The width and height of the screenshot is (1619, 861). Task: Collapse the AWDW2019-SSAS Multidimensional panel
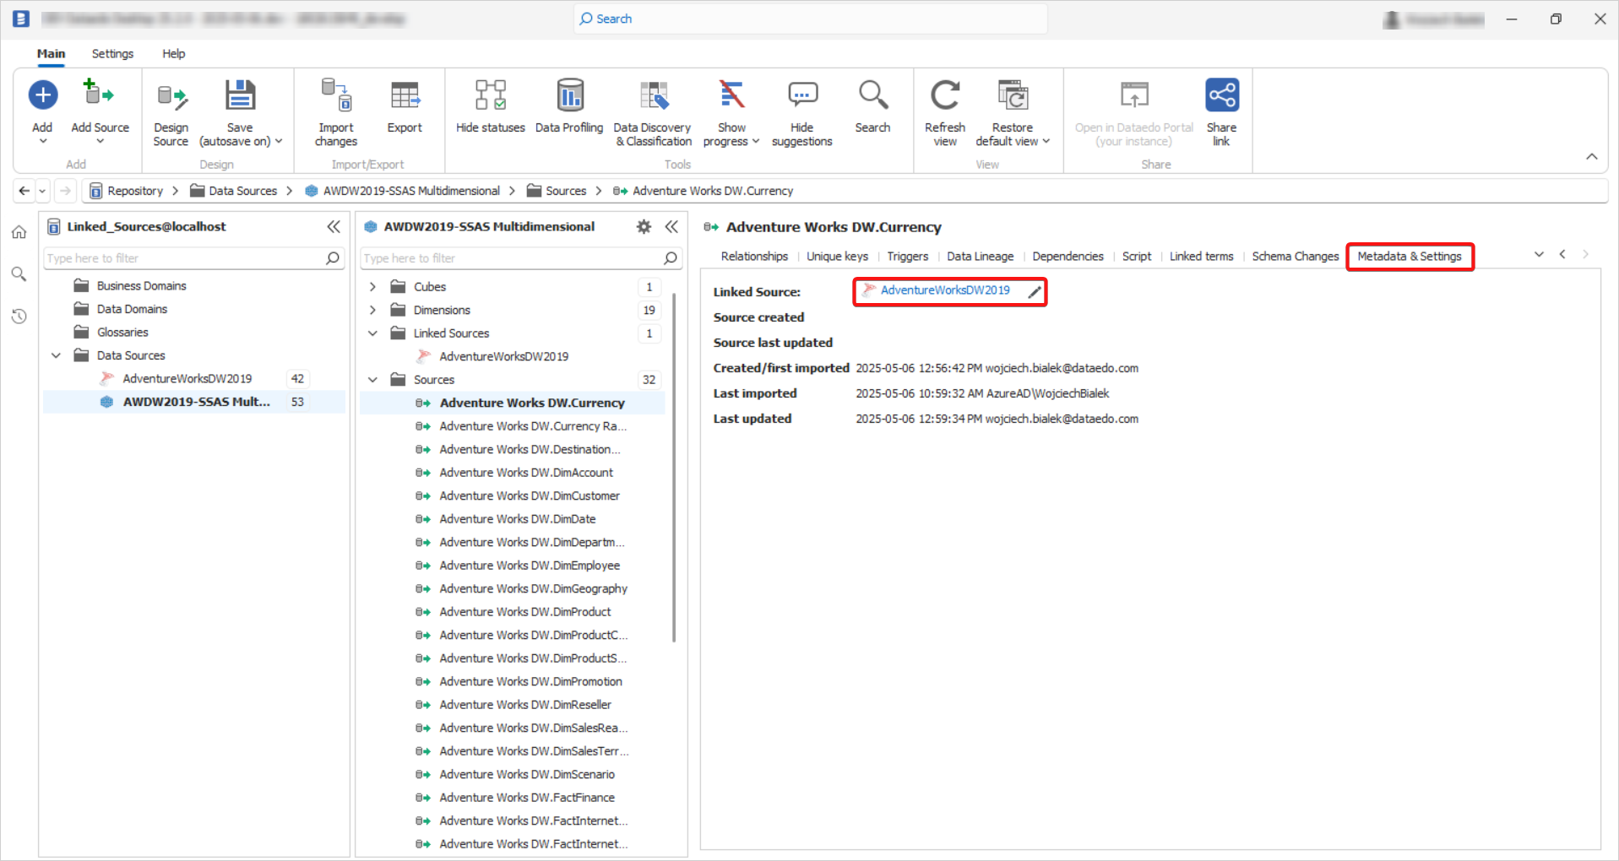pyautogui.click(x=671, y=226)
